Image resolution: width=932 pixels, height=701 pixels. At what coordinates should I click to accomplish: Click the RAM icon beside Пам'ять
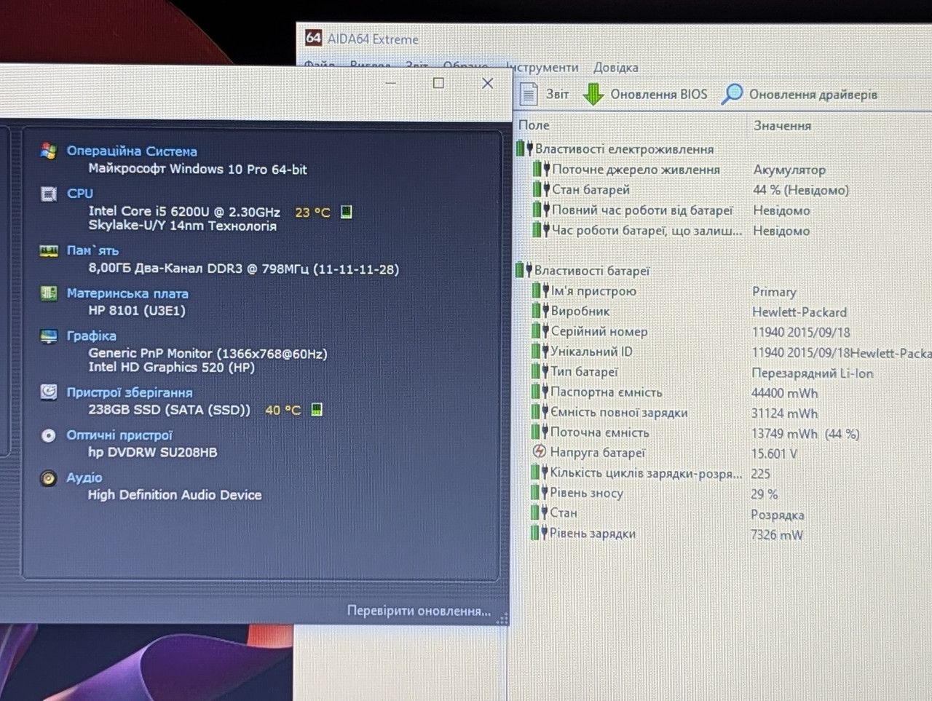coord(49,251)
